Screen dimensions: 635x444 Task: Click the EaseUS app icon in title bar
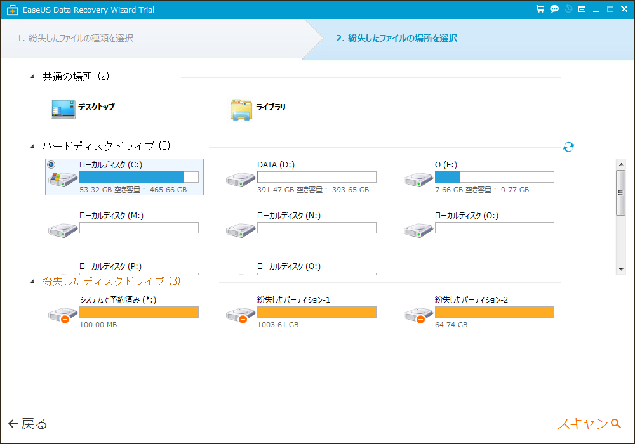[x=13, y=10]
